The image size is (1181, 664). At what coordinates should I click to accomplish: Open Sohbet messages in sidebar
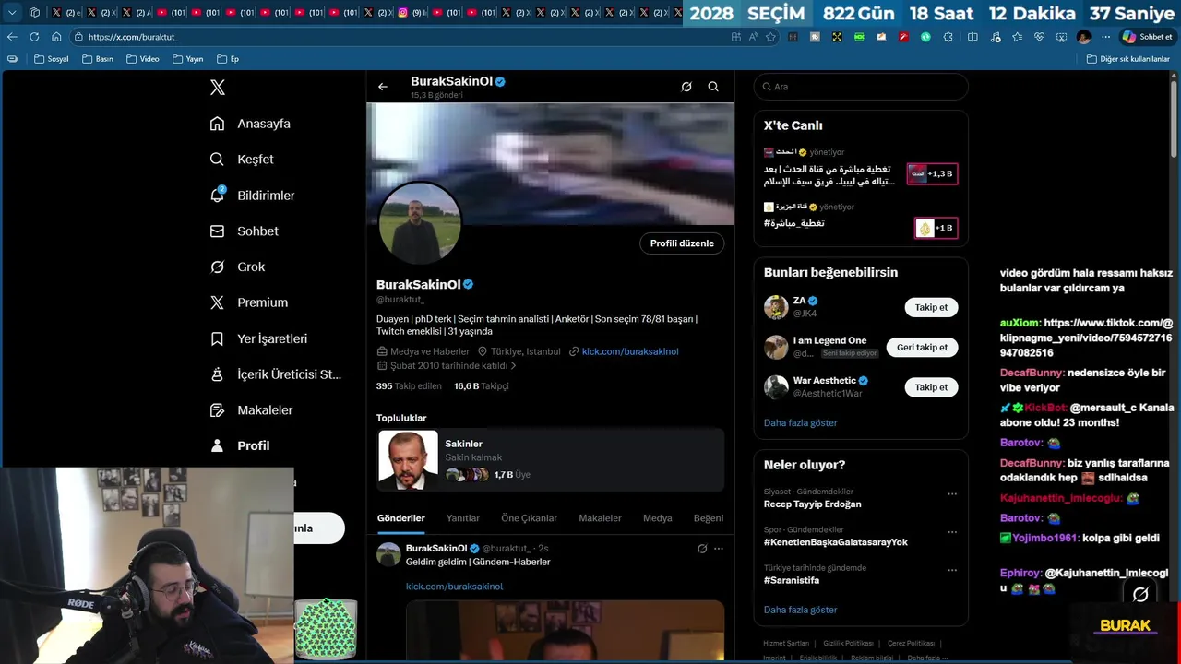click(x=245, y=231)
